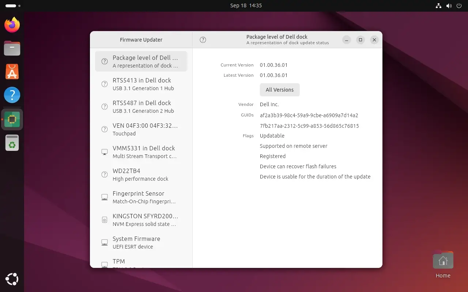The width and height of the screenshot is (468, 292).
Task: Close the Firmware Updater window
Action: [374, 40]
